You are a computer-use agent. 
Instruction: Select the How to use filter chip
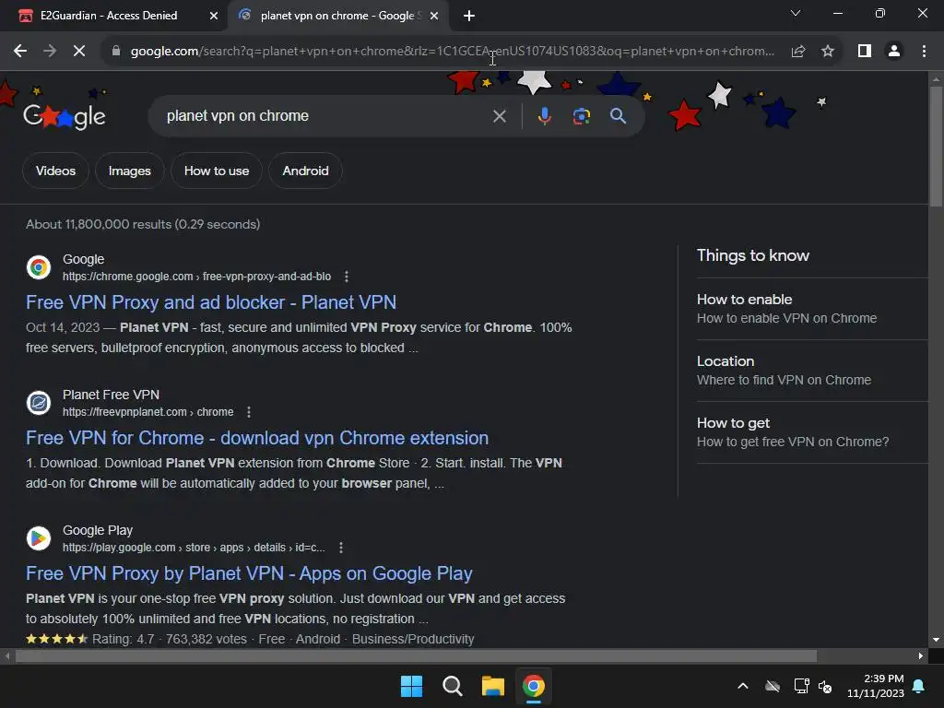coord(217,171)
